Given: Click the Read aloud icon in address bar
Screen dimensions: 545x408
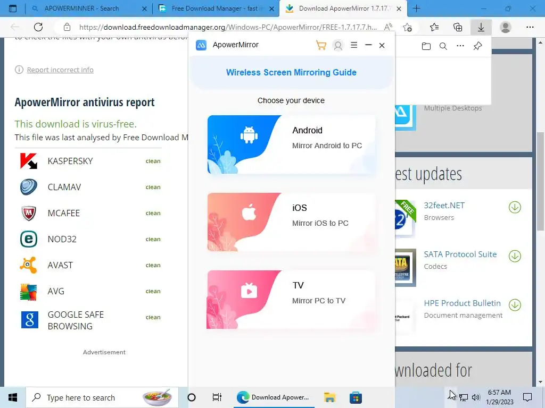Looking at the screenshot, I should pyautogui.click(x=388, y=27).
